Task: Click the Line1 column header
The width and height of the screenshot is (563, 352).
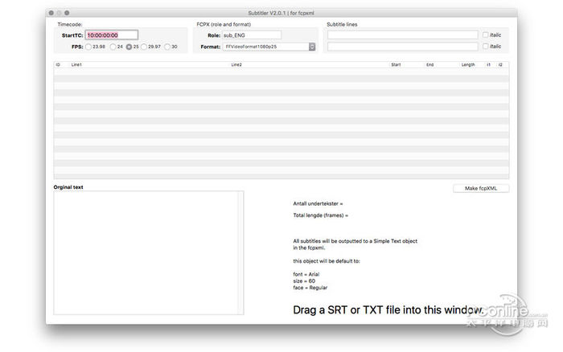Action: point(76,64)
